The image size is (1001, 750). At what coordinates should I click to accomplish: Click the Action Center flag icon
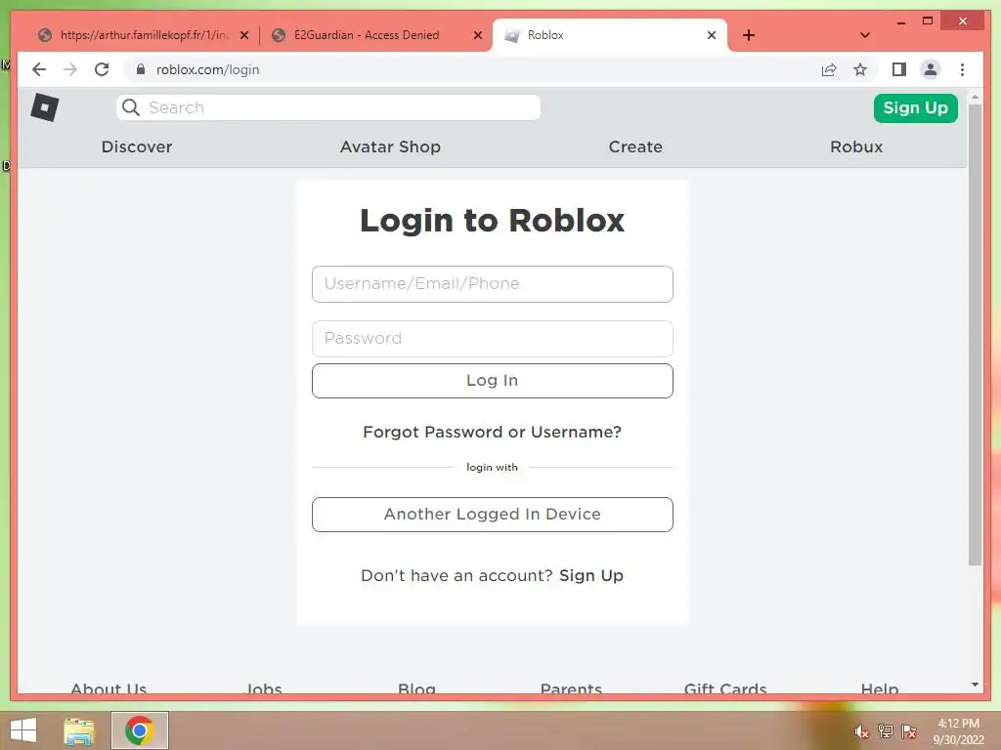coord(908,731)
